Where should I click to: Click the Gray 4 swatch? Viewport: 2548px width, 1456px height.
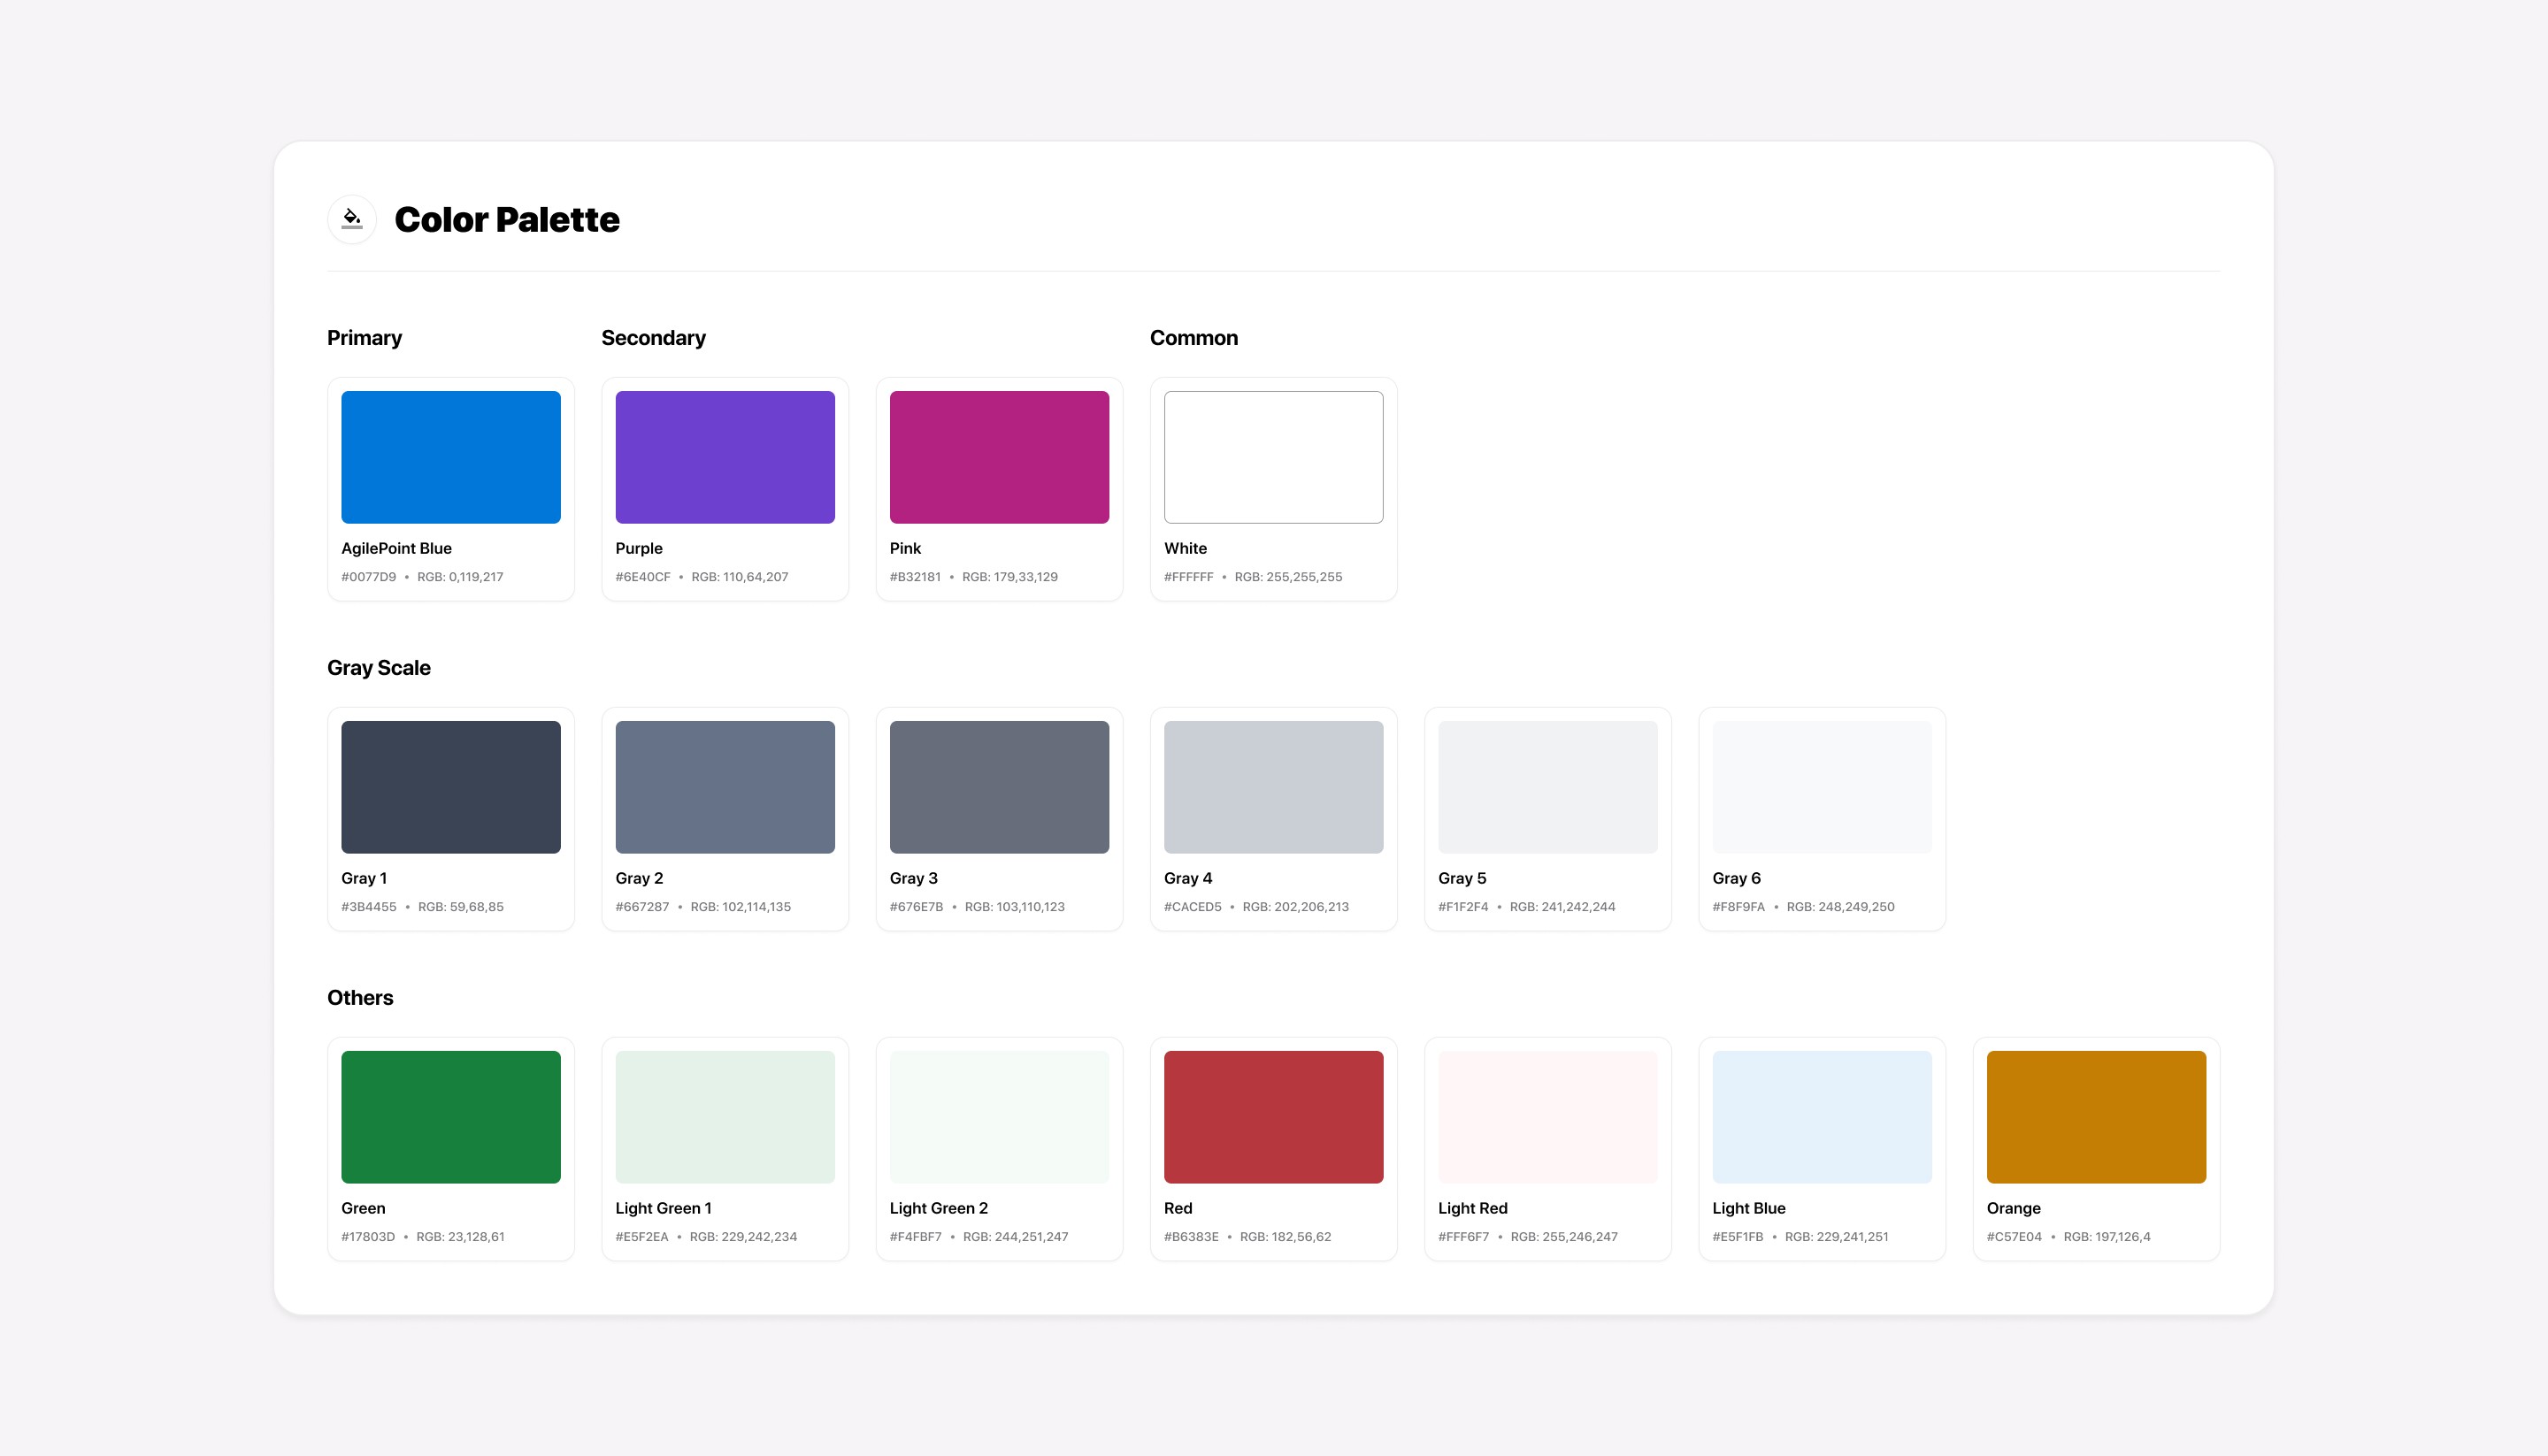click(x=1273, y=787)
